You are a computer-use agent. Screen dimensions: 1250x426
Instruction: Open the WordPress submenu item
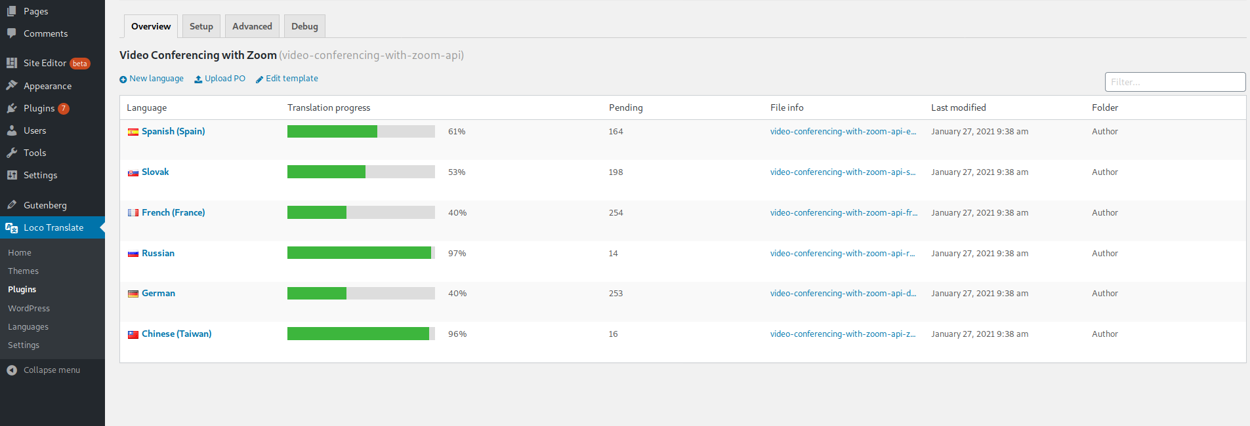click(x=29, y=308)
